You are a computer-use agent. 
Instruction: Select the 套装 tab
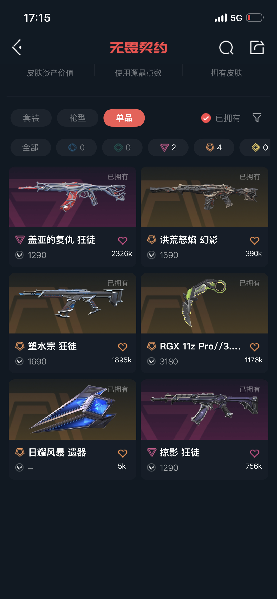tap(31, 118)
